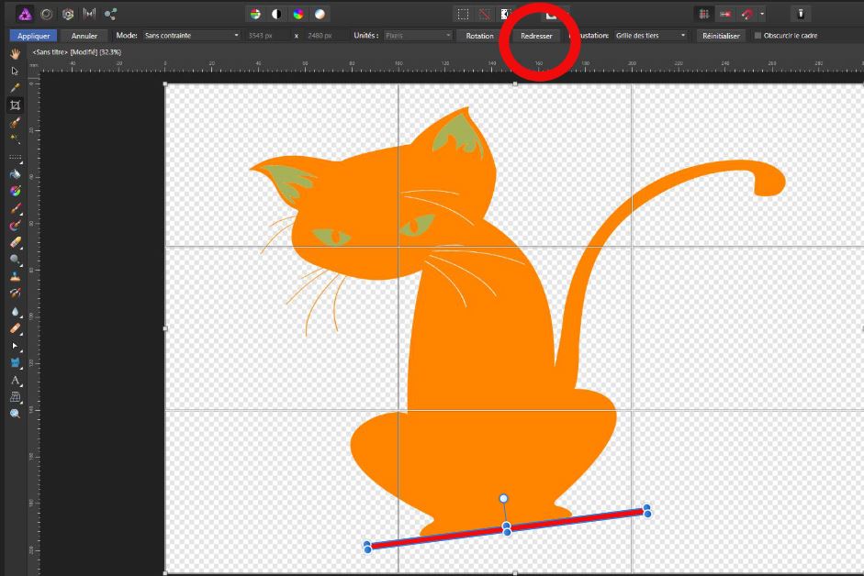Click the crop frame left-middle handle
Viewport: 864px width, 576px height.
coord(165,328)
